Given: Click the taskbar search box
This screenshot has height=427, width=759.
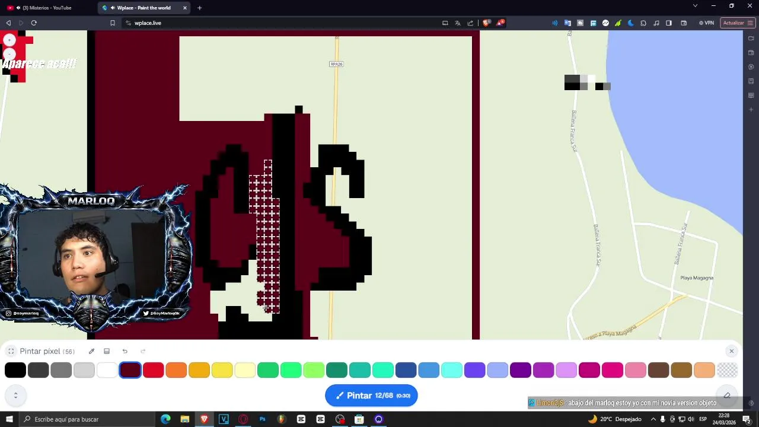Looking at the screenshot, I should (87, 419).
